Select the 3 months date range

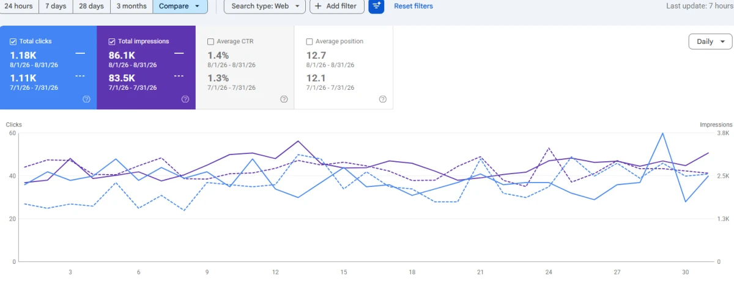(132, 6)
